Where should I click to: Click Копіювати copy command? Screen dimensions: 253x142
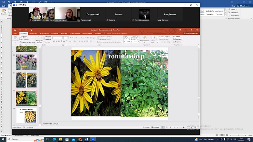25,39
